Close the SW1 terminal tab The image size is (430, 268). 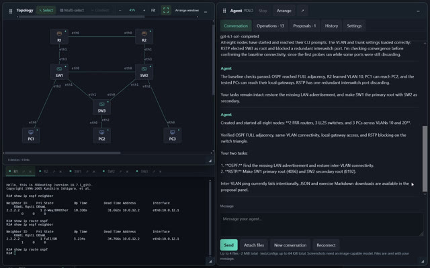pos(94,172)
